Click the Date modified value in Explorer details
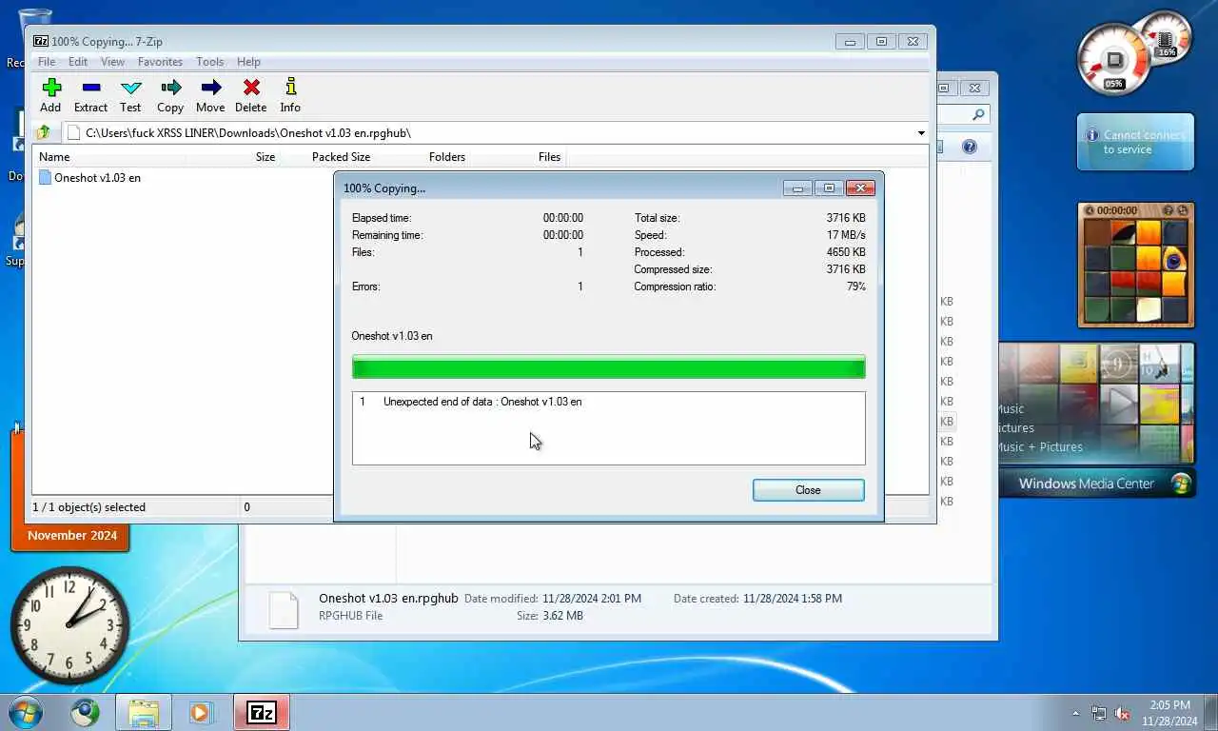This screenshot has width=1218, height=731. [592, 599]
